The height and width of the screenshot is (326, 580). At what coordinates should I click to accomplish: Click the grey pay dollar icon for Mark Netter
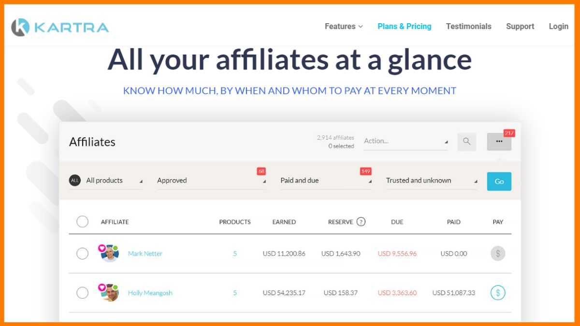coord(498,254)
